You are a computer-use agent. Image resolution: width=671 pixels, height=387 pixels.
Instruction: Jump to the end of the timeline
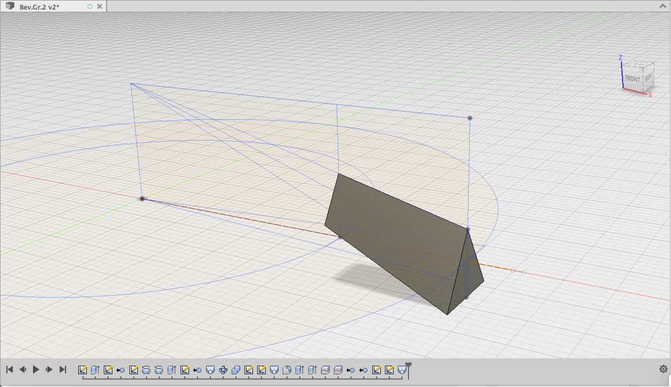(63, 369)
